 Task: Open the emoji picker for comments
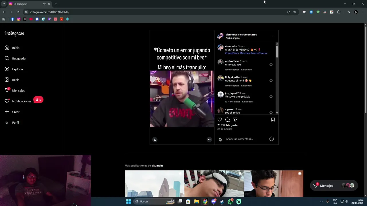[272, 139]
